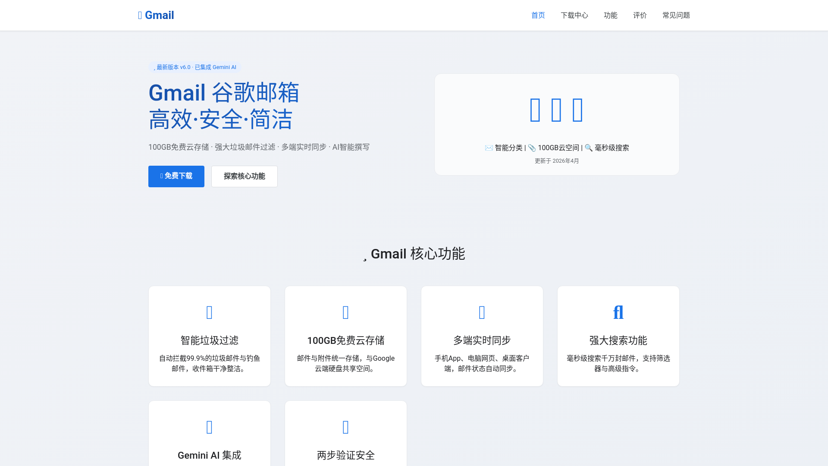Jump to 常见问题 from the navbar
Image resolution: width=828 pixels, height=466 pixels.
click(676, 15)
